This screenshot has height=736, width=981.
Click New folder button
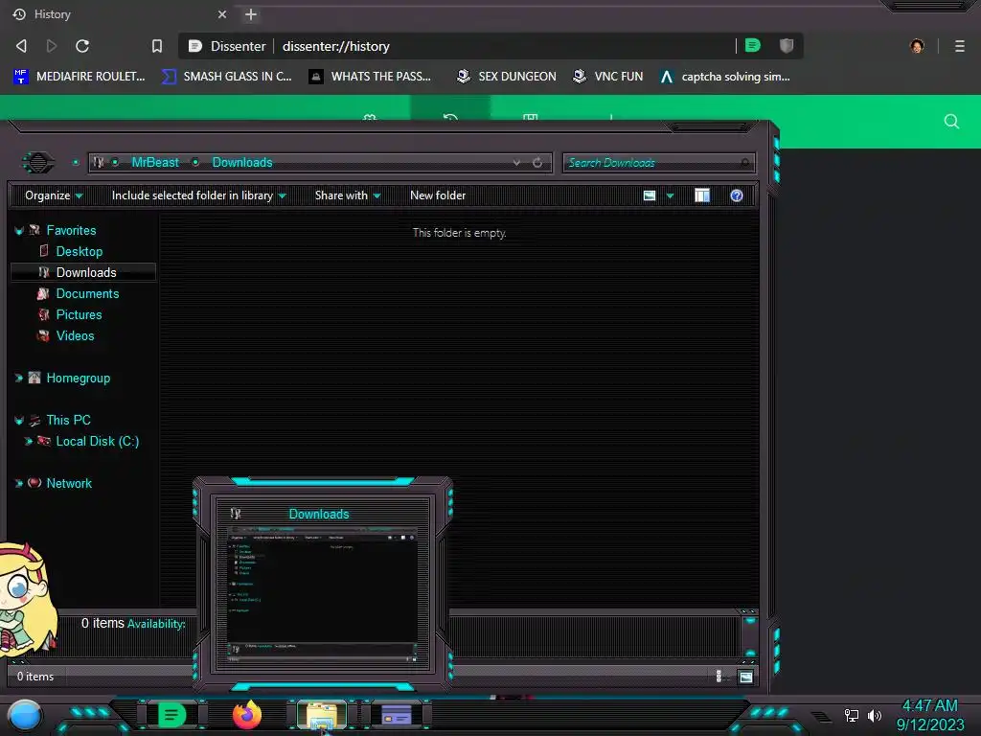(x=438, y=195)
